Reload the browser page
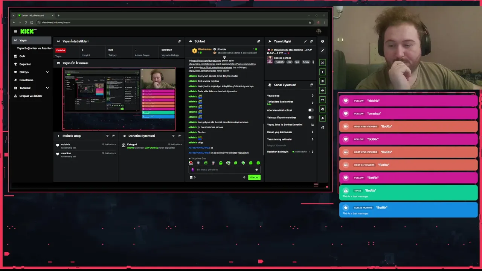This screenshot has height=271, width=482. 26,23
